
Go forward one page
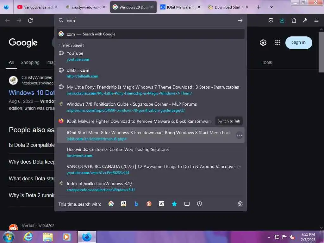[19, 21]
